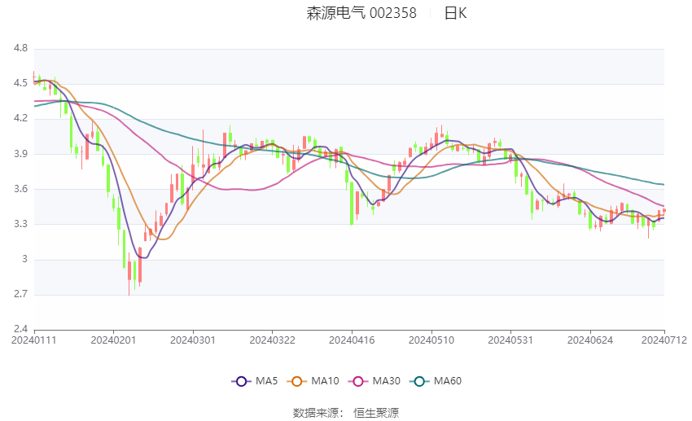Click the 20240712 last date axis label
692x421 pixels.
pyautogui.click(x=664, y=340)
